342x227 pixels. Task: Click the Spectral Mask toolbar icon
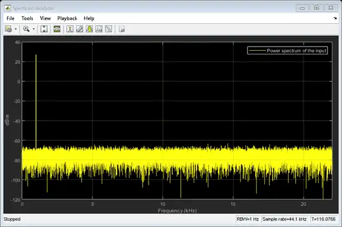pyautogui.click(x=122, y=29)
